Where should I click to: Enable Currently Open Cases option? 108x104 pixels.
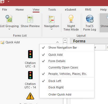click(x=67, y=67)
